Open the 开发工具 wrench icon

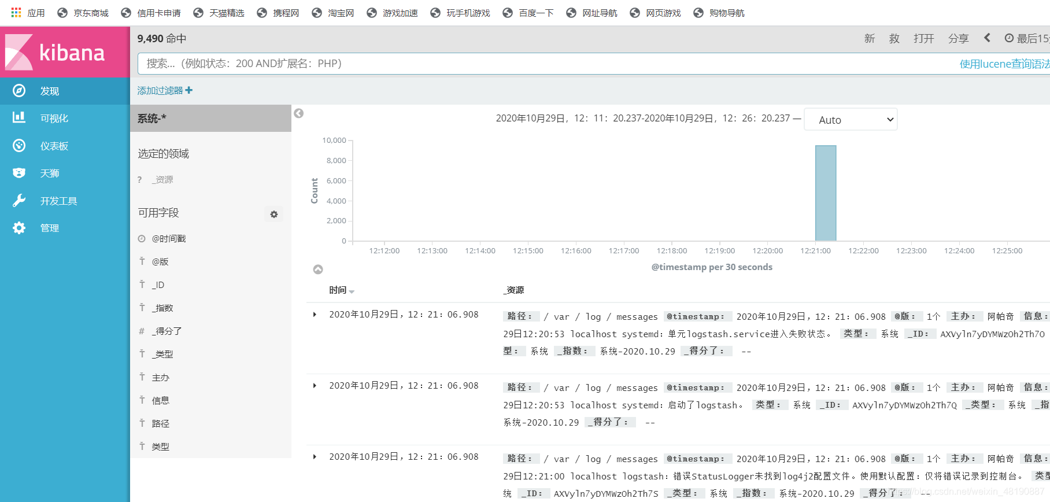pos(19,201)
